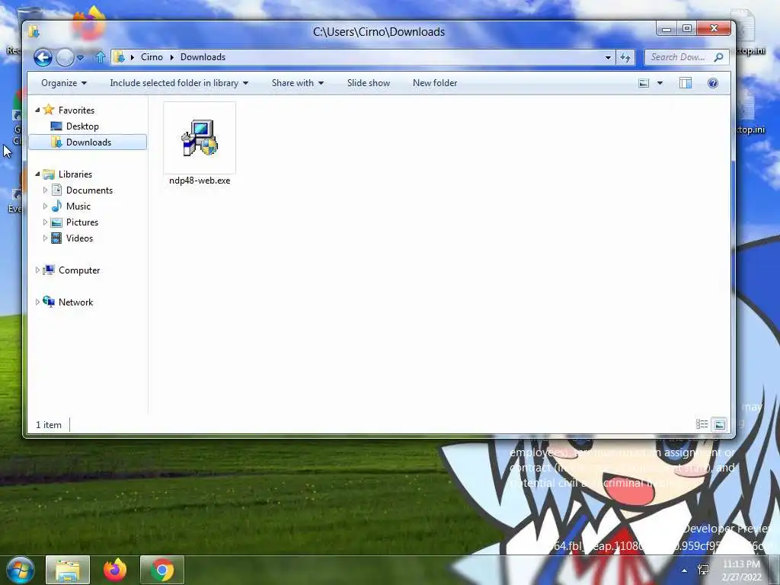
Task: Launch Firefox from the taskbar
Action: 115,570
